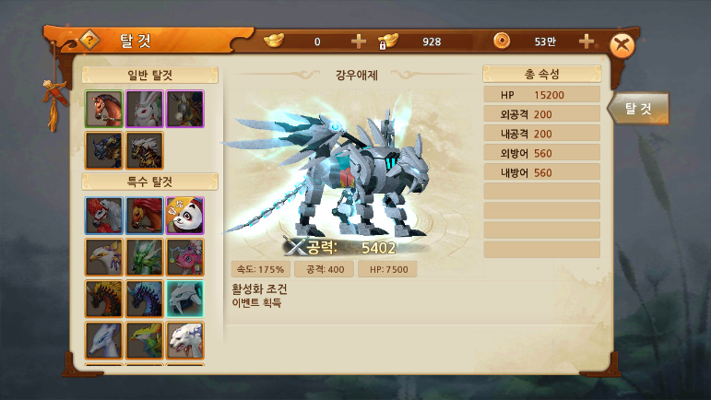Open the question mark help icon
711x400 pixels.
(89, 41)
